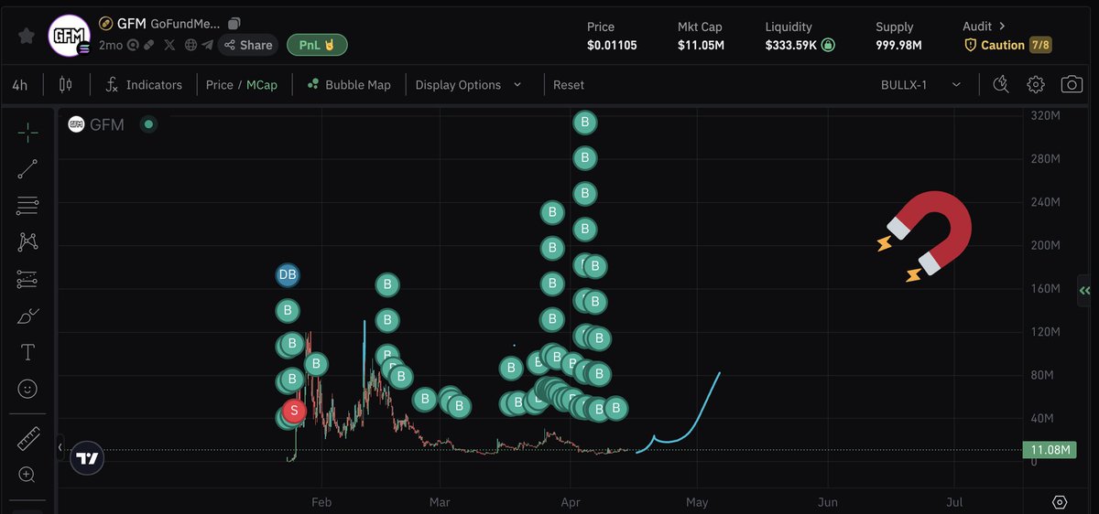Toggle the Bubble Map view
Image resolution: width=1099 pixels, height=514 pixels.
349,85
